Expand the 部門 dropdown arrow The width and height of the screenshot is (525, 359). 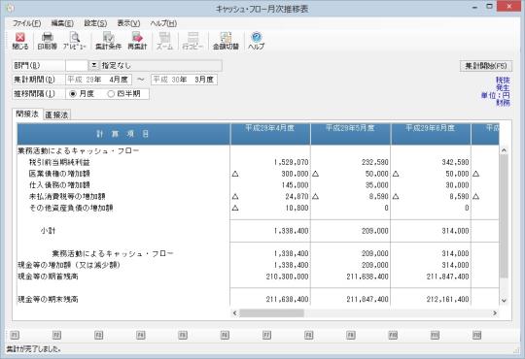click(93, 66)
